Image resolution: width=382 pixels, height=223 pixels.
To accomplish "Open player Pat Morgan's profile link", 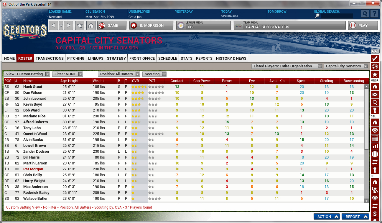I will coord(33,169).
